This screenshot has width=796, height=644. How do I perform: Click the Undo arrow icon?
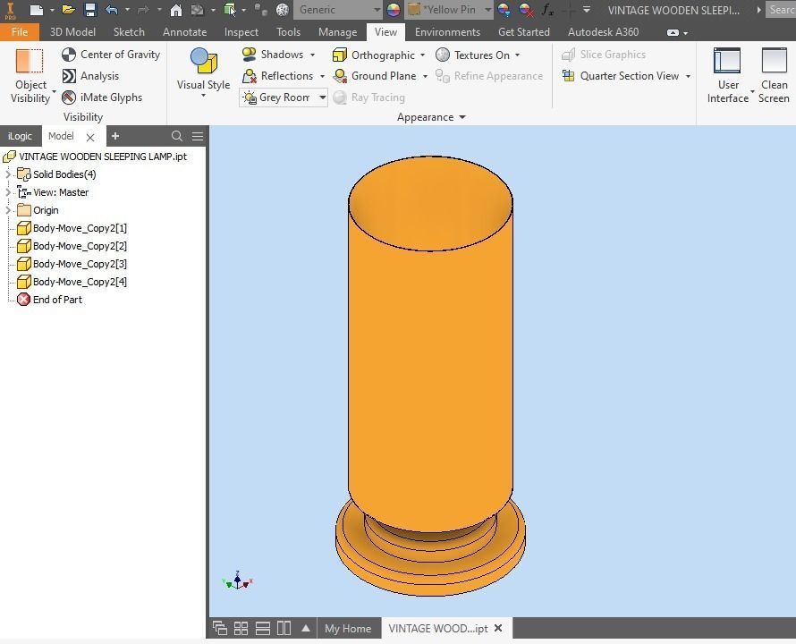[x=112, y=10]
